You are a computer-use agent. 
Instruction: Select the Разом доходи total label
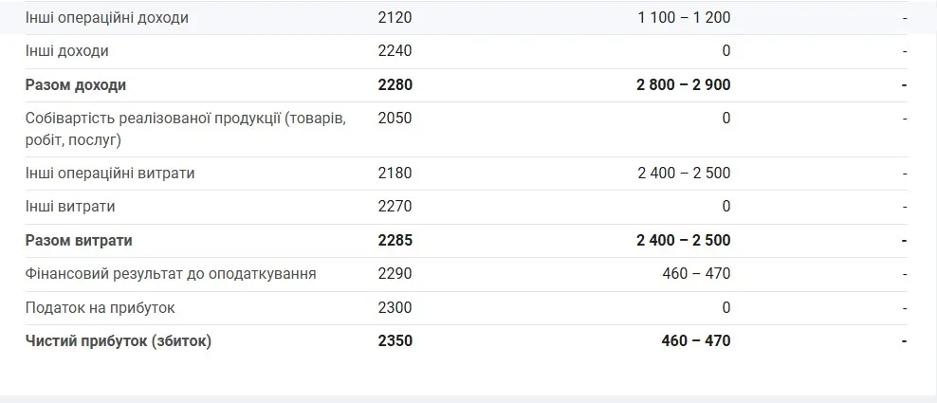coord(76,85)
